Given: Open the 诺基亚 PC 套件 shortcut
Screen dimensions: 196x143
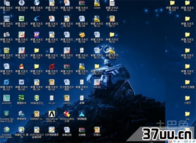Looking at the screenshot, I should 21,130.
